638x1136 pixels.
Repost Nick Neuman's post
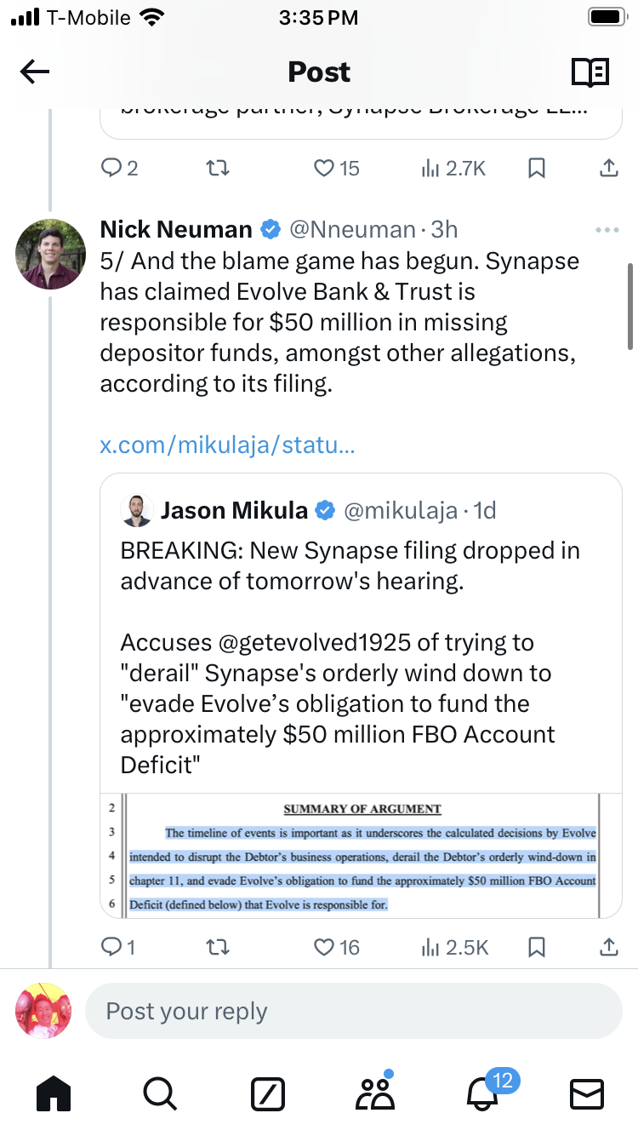[x=219, y=946]
